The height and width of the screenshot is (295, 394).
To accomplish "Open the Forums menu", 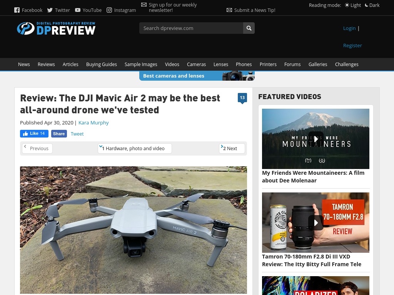I will (x=292, y=65).
